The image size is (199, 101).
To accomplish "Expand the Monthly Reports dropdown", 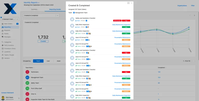I will (32, 3).
